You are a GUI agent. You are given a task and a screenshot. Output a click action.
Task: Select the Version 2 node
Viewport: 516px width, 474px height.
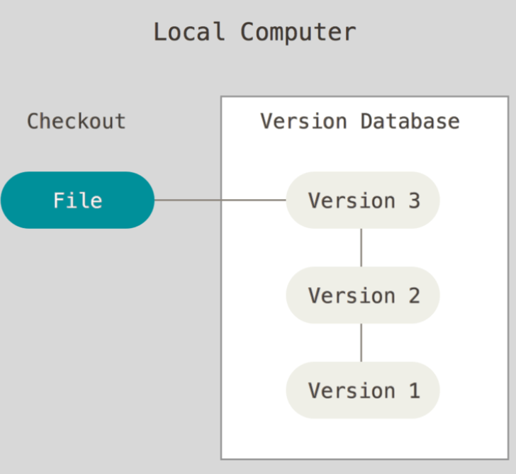(363, 295)
